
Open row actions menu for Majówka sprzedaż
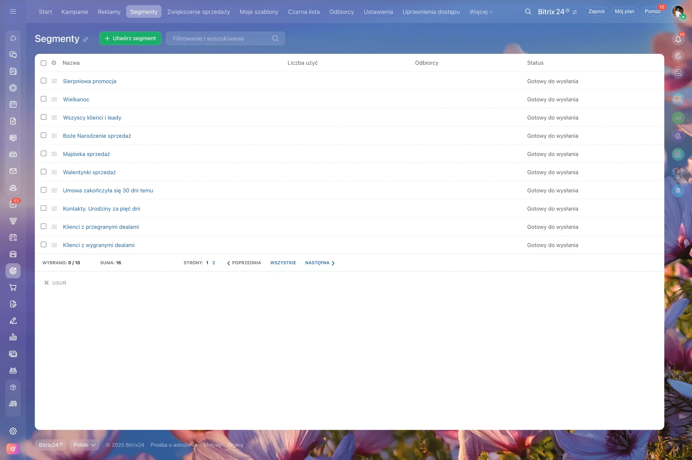pyautogui.click(x=54, y=154)
